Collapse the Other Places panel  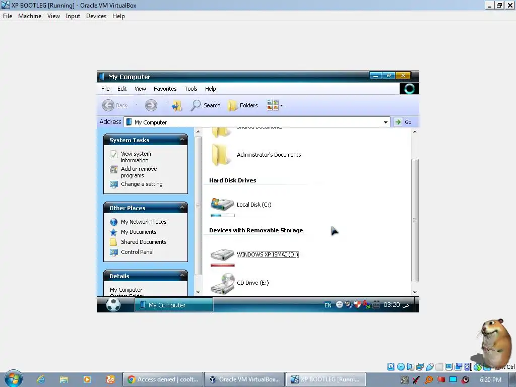(182, 208)
